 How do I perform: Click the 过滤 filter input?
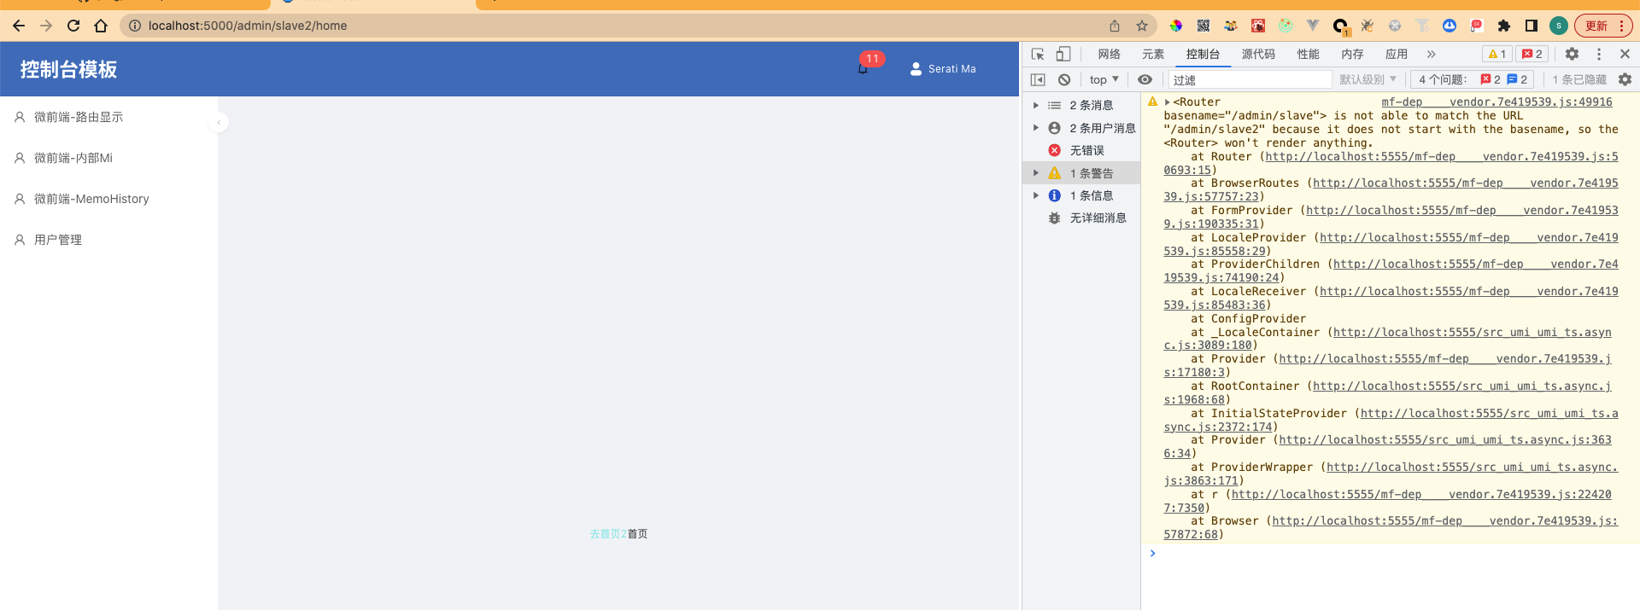1250,79
